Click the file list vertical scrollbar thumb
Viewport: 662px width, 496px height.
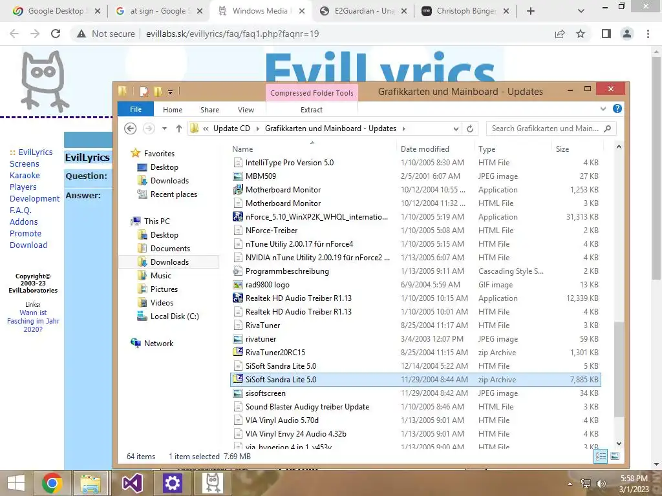pos(619,369)
